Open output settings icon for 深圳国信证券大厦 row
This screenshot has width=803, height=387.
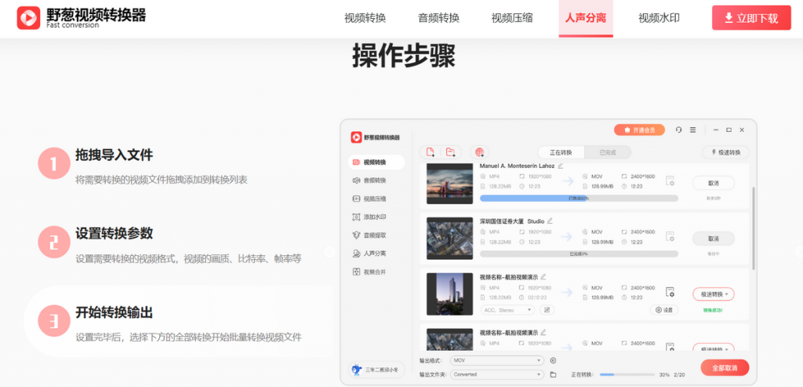pos(670,236)
